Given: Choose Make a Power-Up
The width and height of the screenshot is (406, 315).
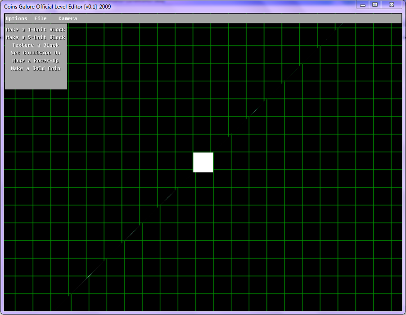Looking at the screenshot, I should tap(36, 61).
